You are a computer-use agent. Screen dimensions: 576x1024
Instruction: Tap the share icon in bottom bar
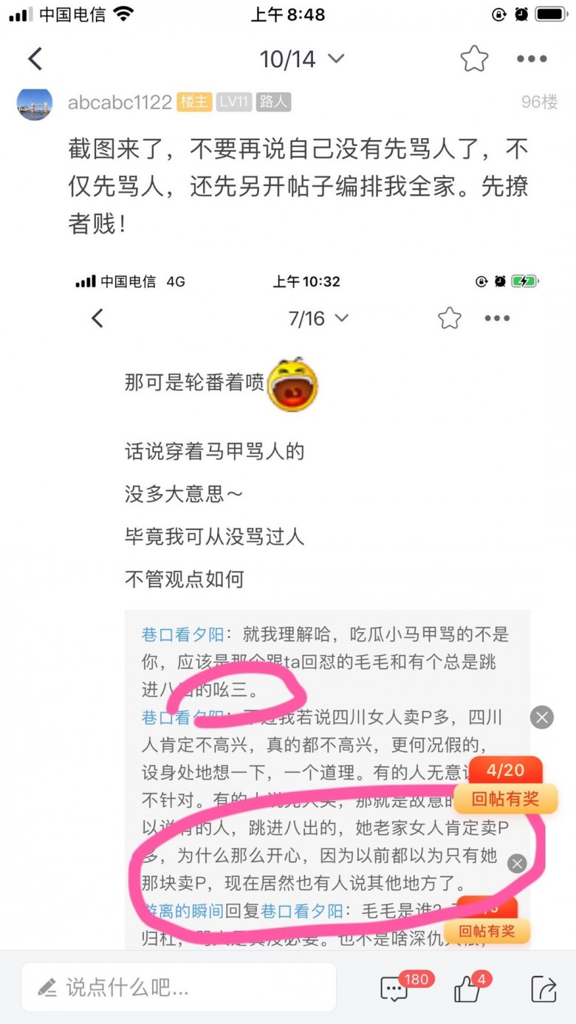pyautogui.click(x=544, y=988)
